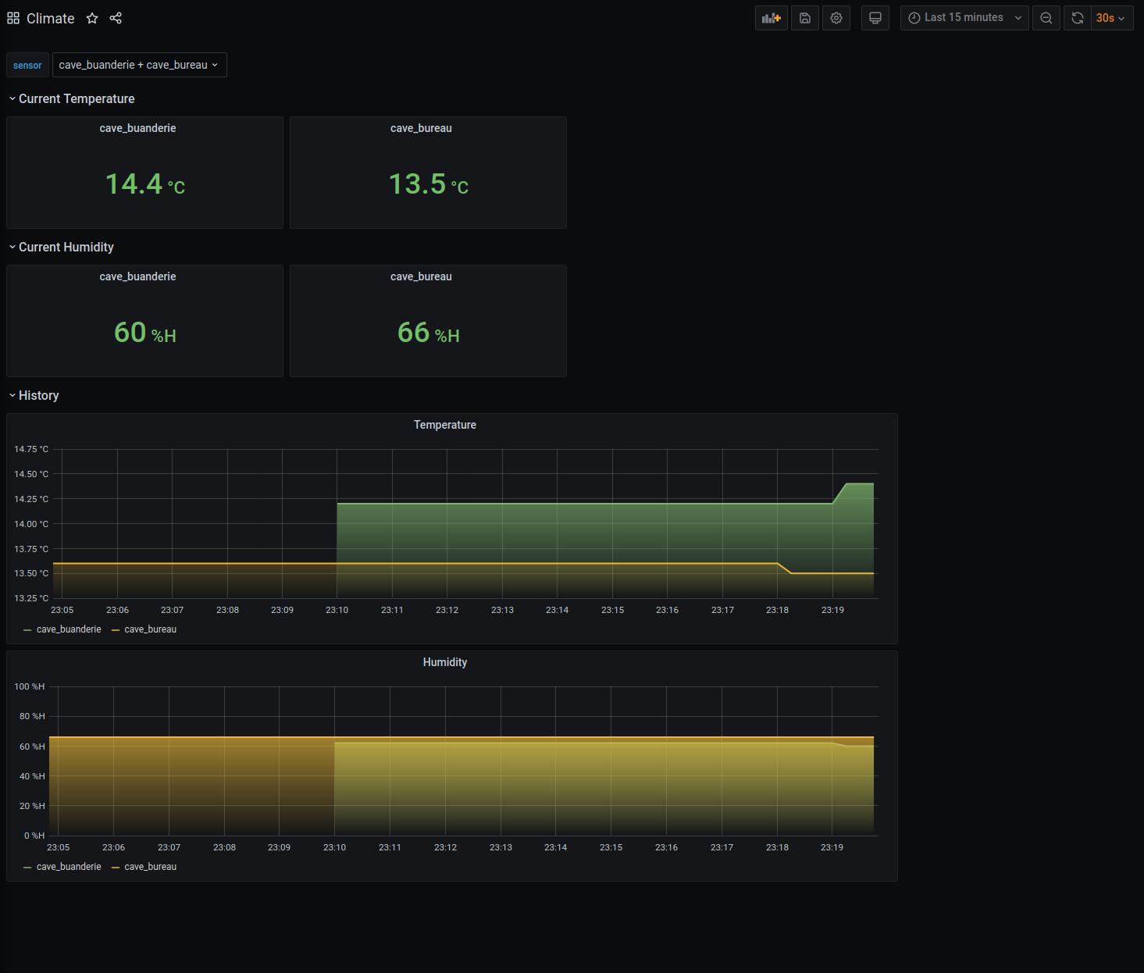1144x973 pixels.
Task: Save dashboard using the disk icon
Action: click(804, 18)
